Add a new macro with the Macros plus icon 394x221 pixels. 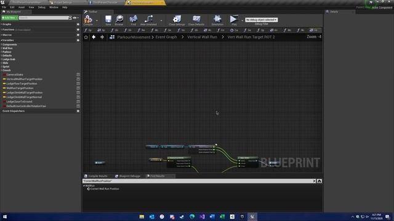coord(78,35)
